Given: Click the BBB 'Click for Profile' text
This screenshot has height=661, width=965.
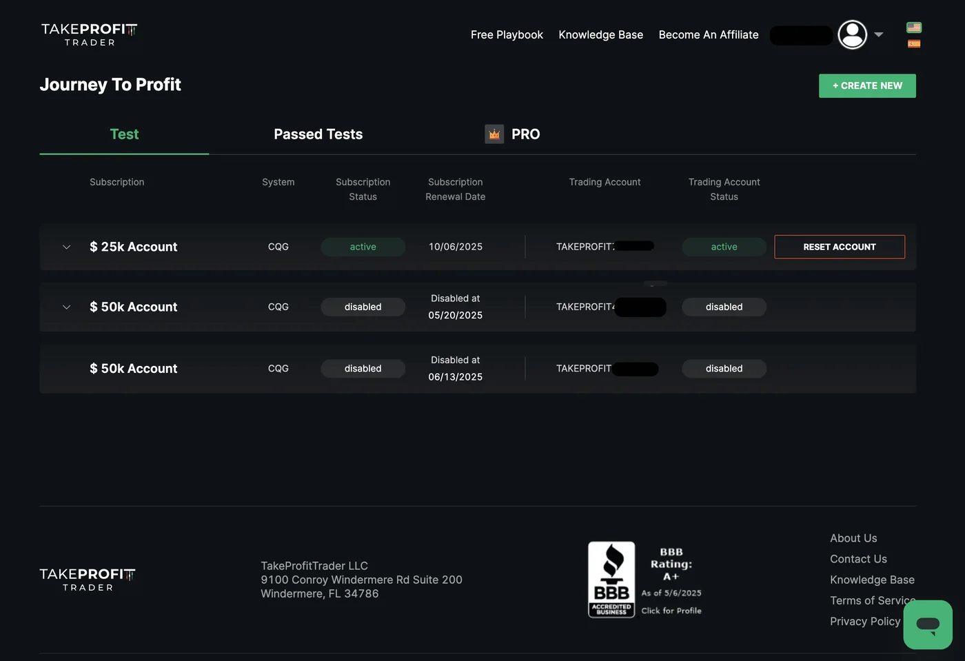Looking at the screenshot, I should pyautogui.click(x=671, y=611).
